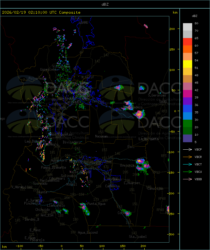Select the VBBB legend label
Image resolution: width=210 pixels, height=250 pixels.
[198, 179]
